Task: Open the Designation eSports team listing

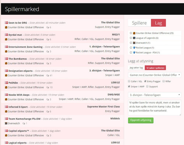Action: (x=20, y=71)
